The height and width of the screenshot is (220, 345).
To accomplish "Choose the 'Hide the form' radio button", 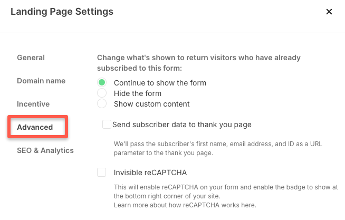I will [102, 93].
